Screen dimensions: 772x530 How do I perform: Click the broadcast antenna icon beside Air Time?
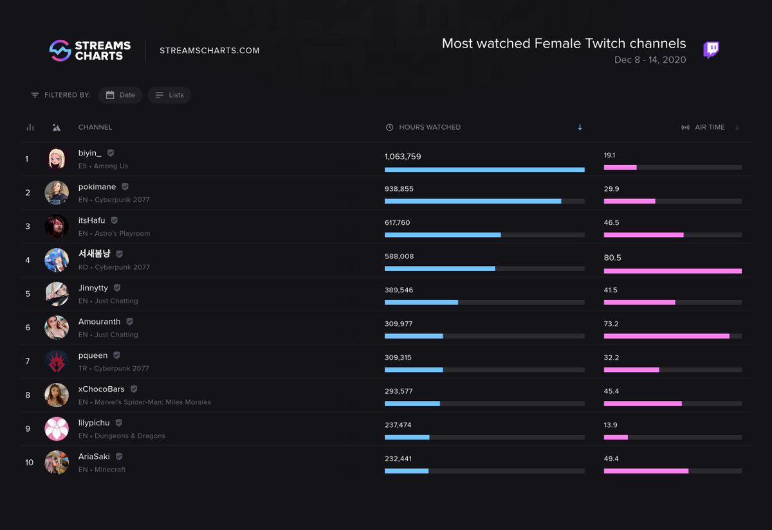685,127
